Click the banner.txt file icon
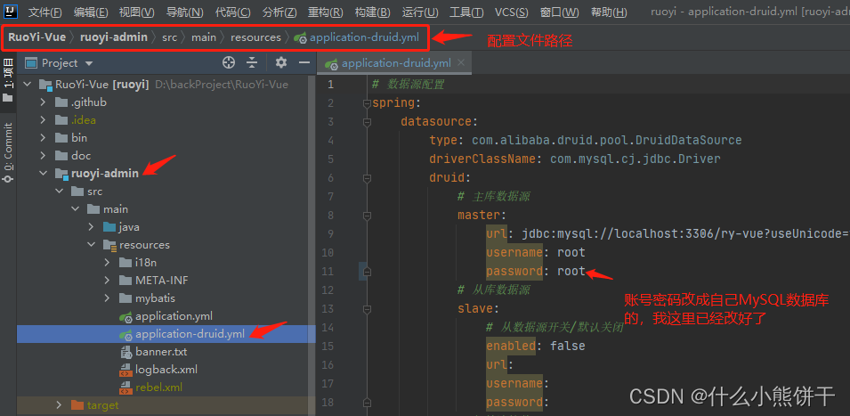 (125, 353)
